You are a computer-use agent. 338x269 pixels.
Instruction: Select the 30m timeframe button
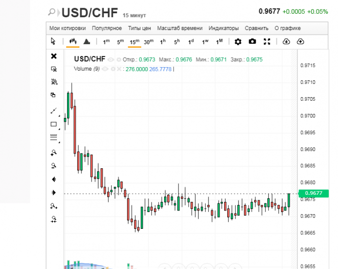[x=148, y=42]
